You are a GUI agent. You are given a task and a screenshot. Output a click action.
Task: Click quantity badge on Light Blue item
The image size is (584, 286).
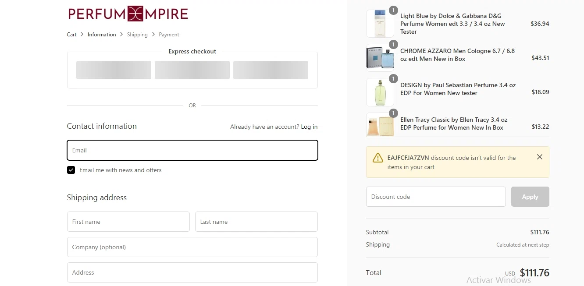tap(393, 10)
